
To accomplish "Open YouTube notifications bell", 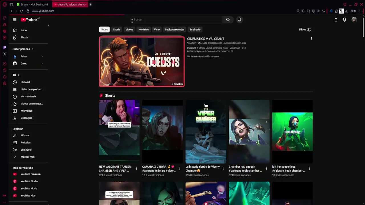I will point(344,20).
